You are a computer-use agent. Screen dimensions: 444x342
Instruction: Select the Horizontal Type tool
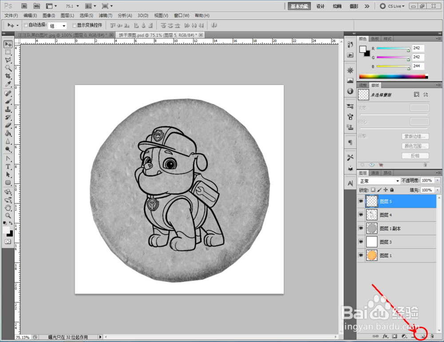click(x=8, y=167)
